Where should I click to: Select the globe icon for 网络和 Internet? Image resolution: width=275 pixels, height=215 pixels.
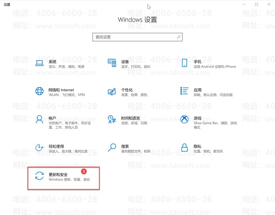(39, 91)
